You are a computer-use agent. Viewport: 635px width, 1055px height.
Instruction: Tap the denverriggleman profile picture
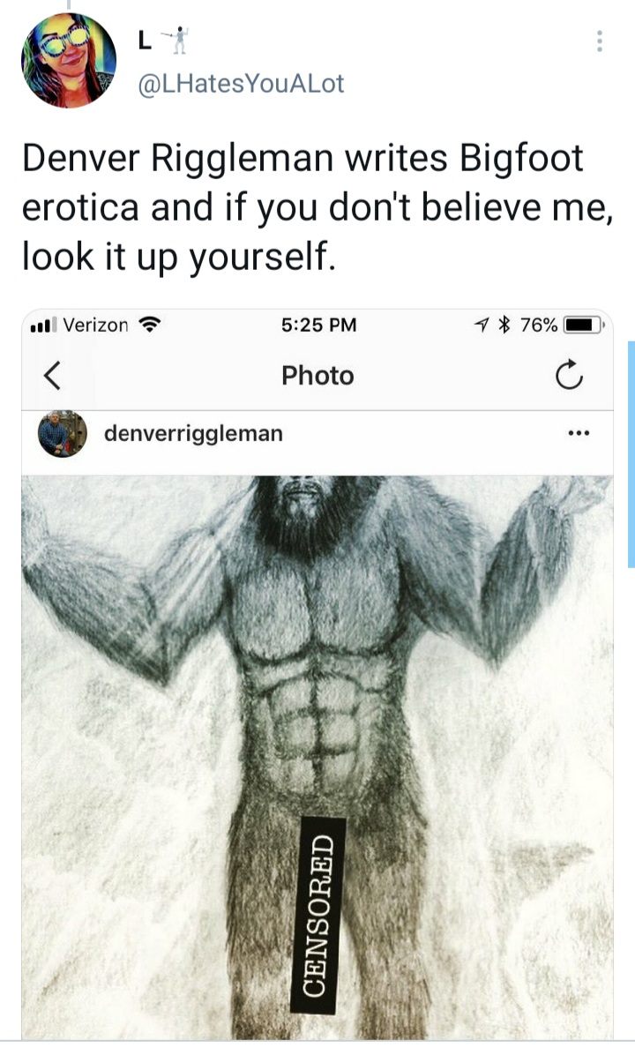coord(62,434)
